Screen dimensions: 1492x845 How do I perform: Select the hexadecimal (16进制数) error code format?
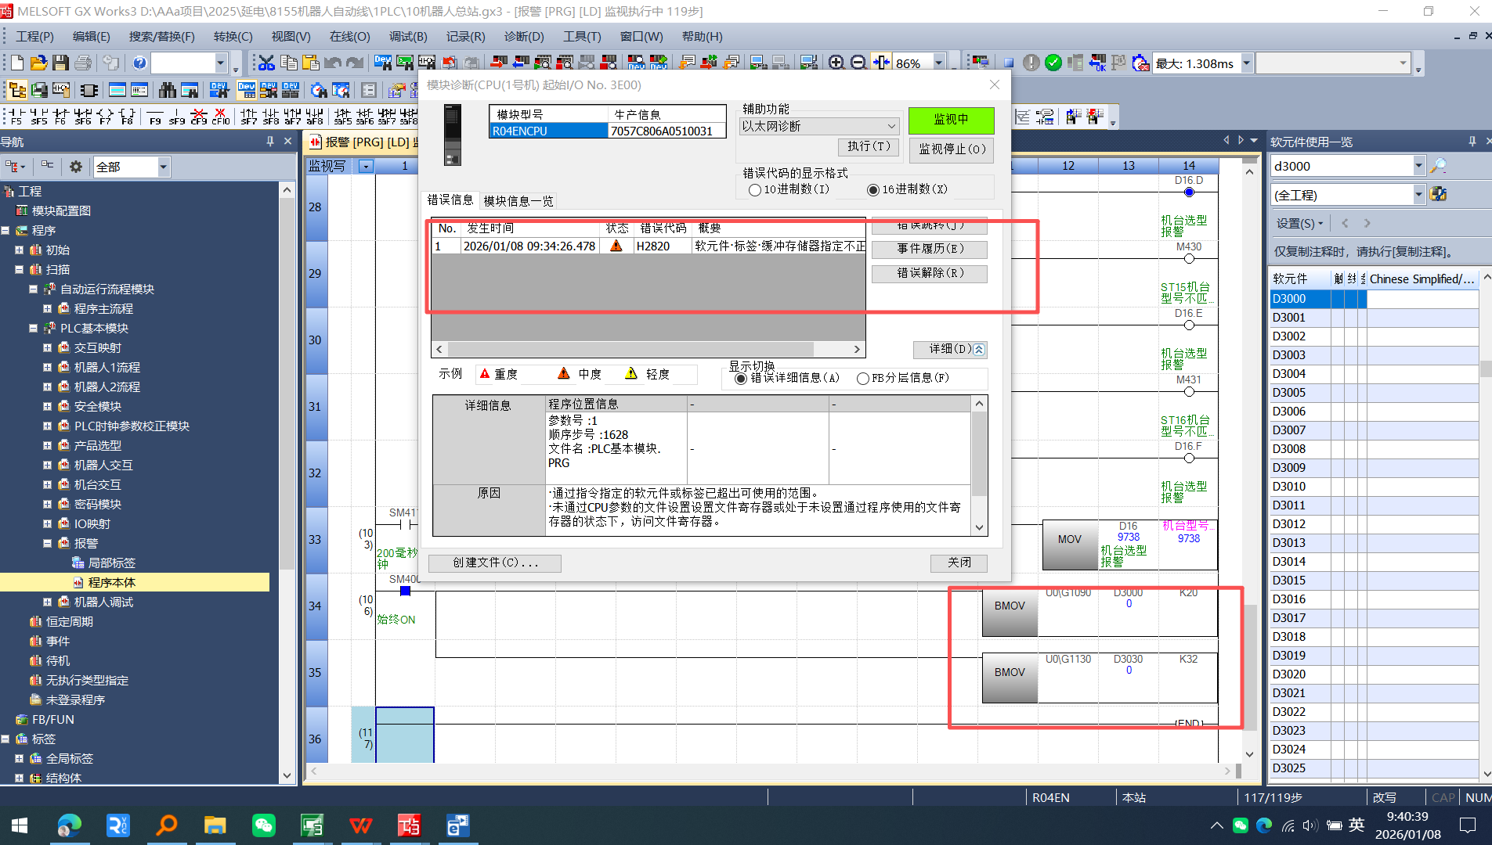873,190
